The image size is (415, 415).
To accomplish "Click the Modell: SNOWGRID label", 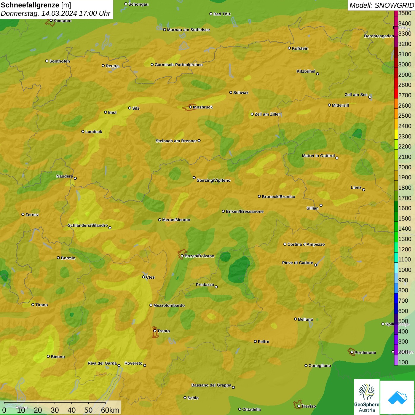I will tap(381, 5).
